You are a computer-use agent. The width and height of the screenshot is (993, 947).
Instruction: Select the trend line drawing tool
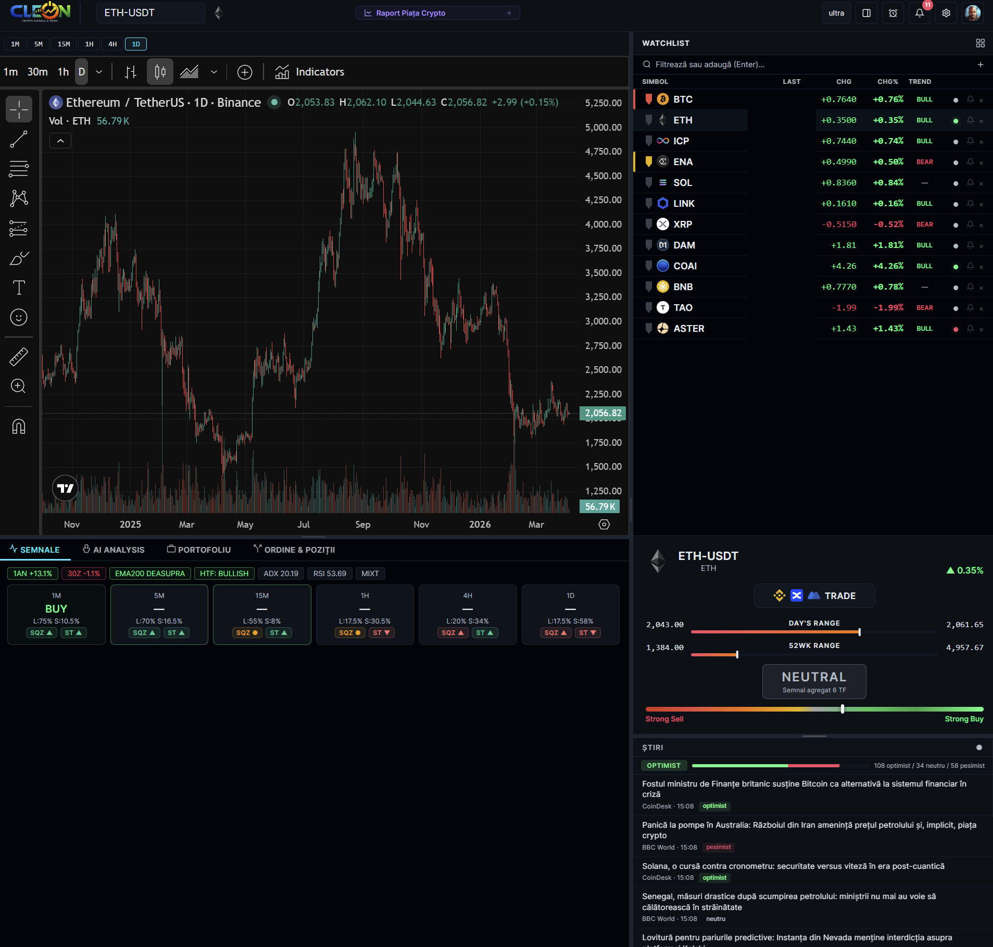(x=19, y=140)
